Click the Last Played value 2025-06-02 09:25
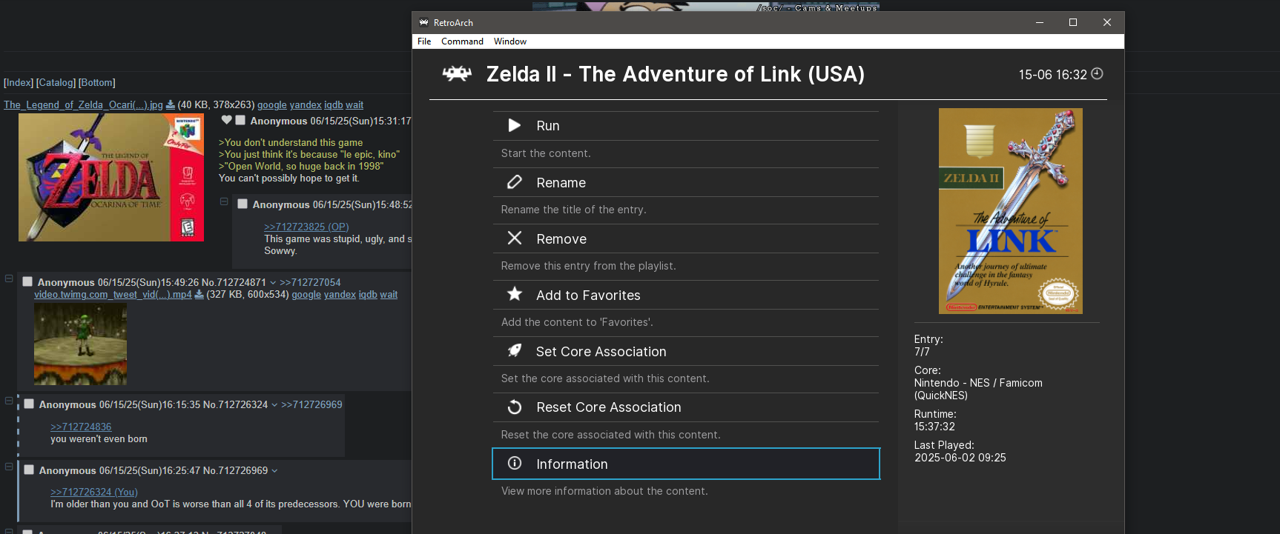This screenshot has height=534, width=1280. point(960,458)
